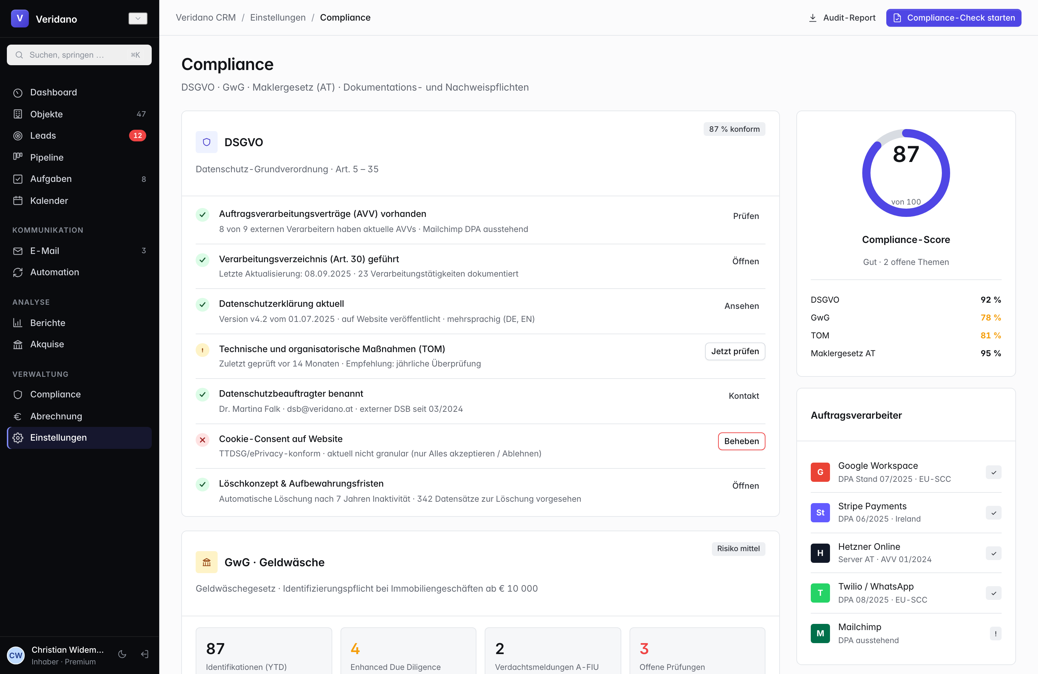Open the Pipeline sidebar item
1038x674 pixels.
(79, 158)
